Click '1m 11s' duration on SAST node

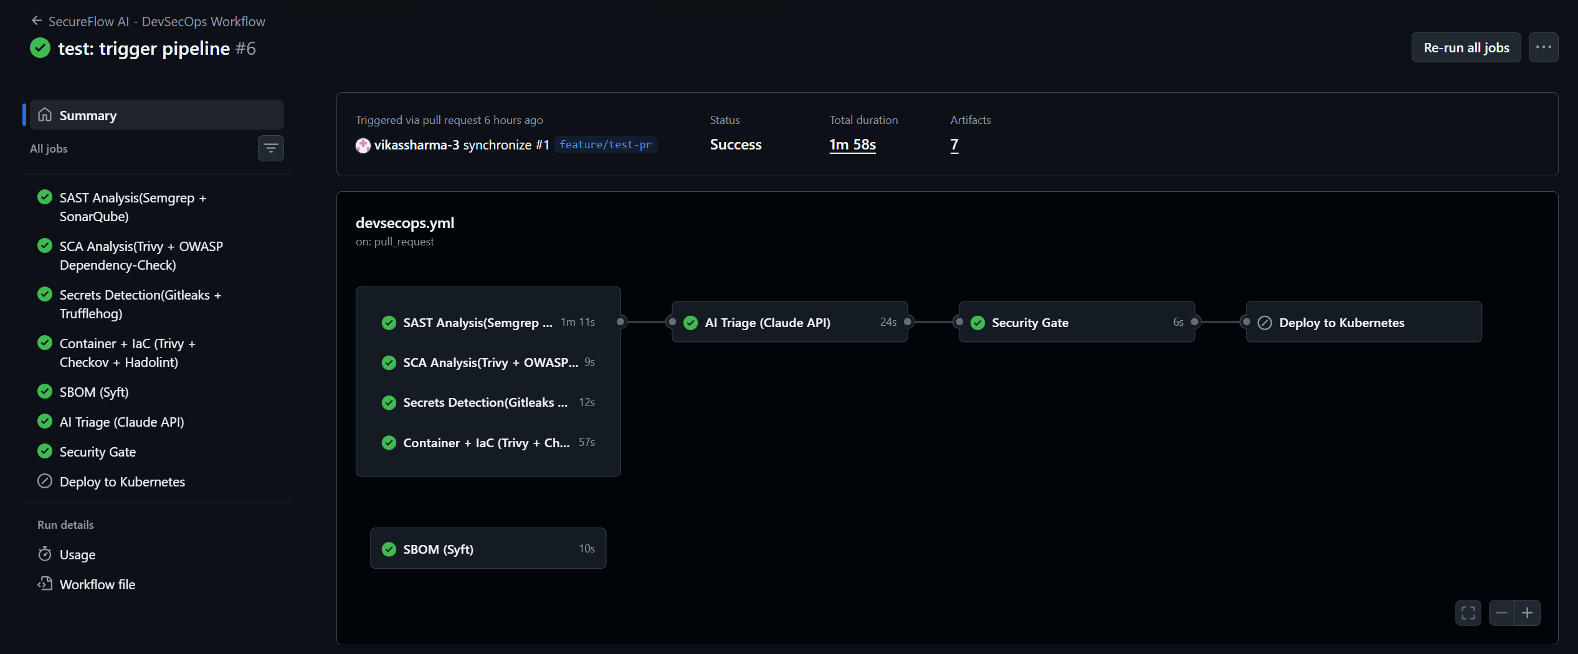pos(577,322)
